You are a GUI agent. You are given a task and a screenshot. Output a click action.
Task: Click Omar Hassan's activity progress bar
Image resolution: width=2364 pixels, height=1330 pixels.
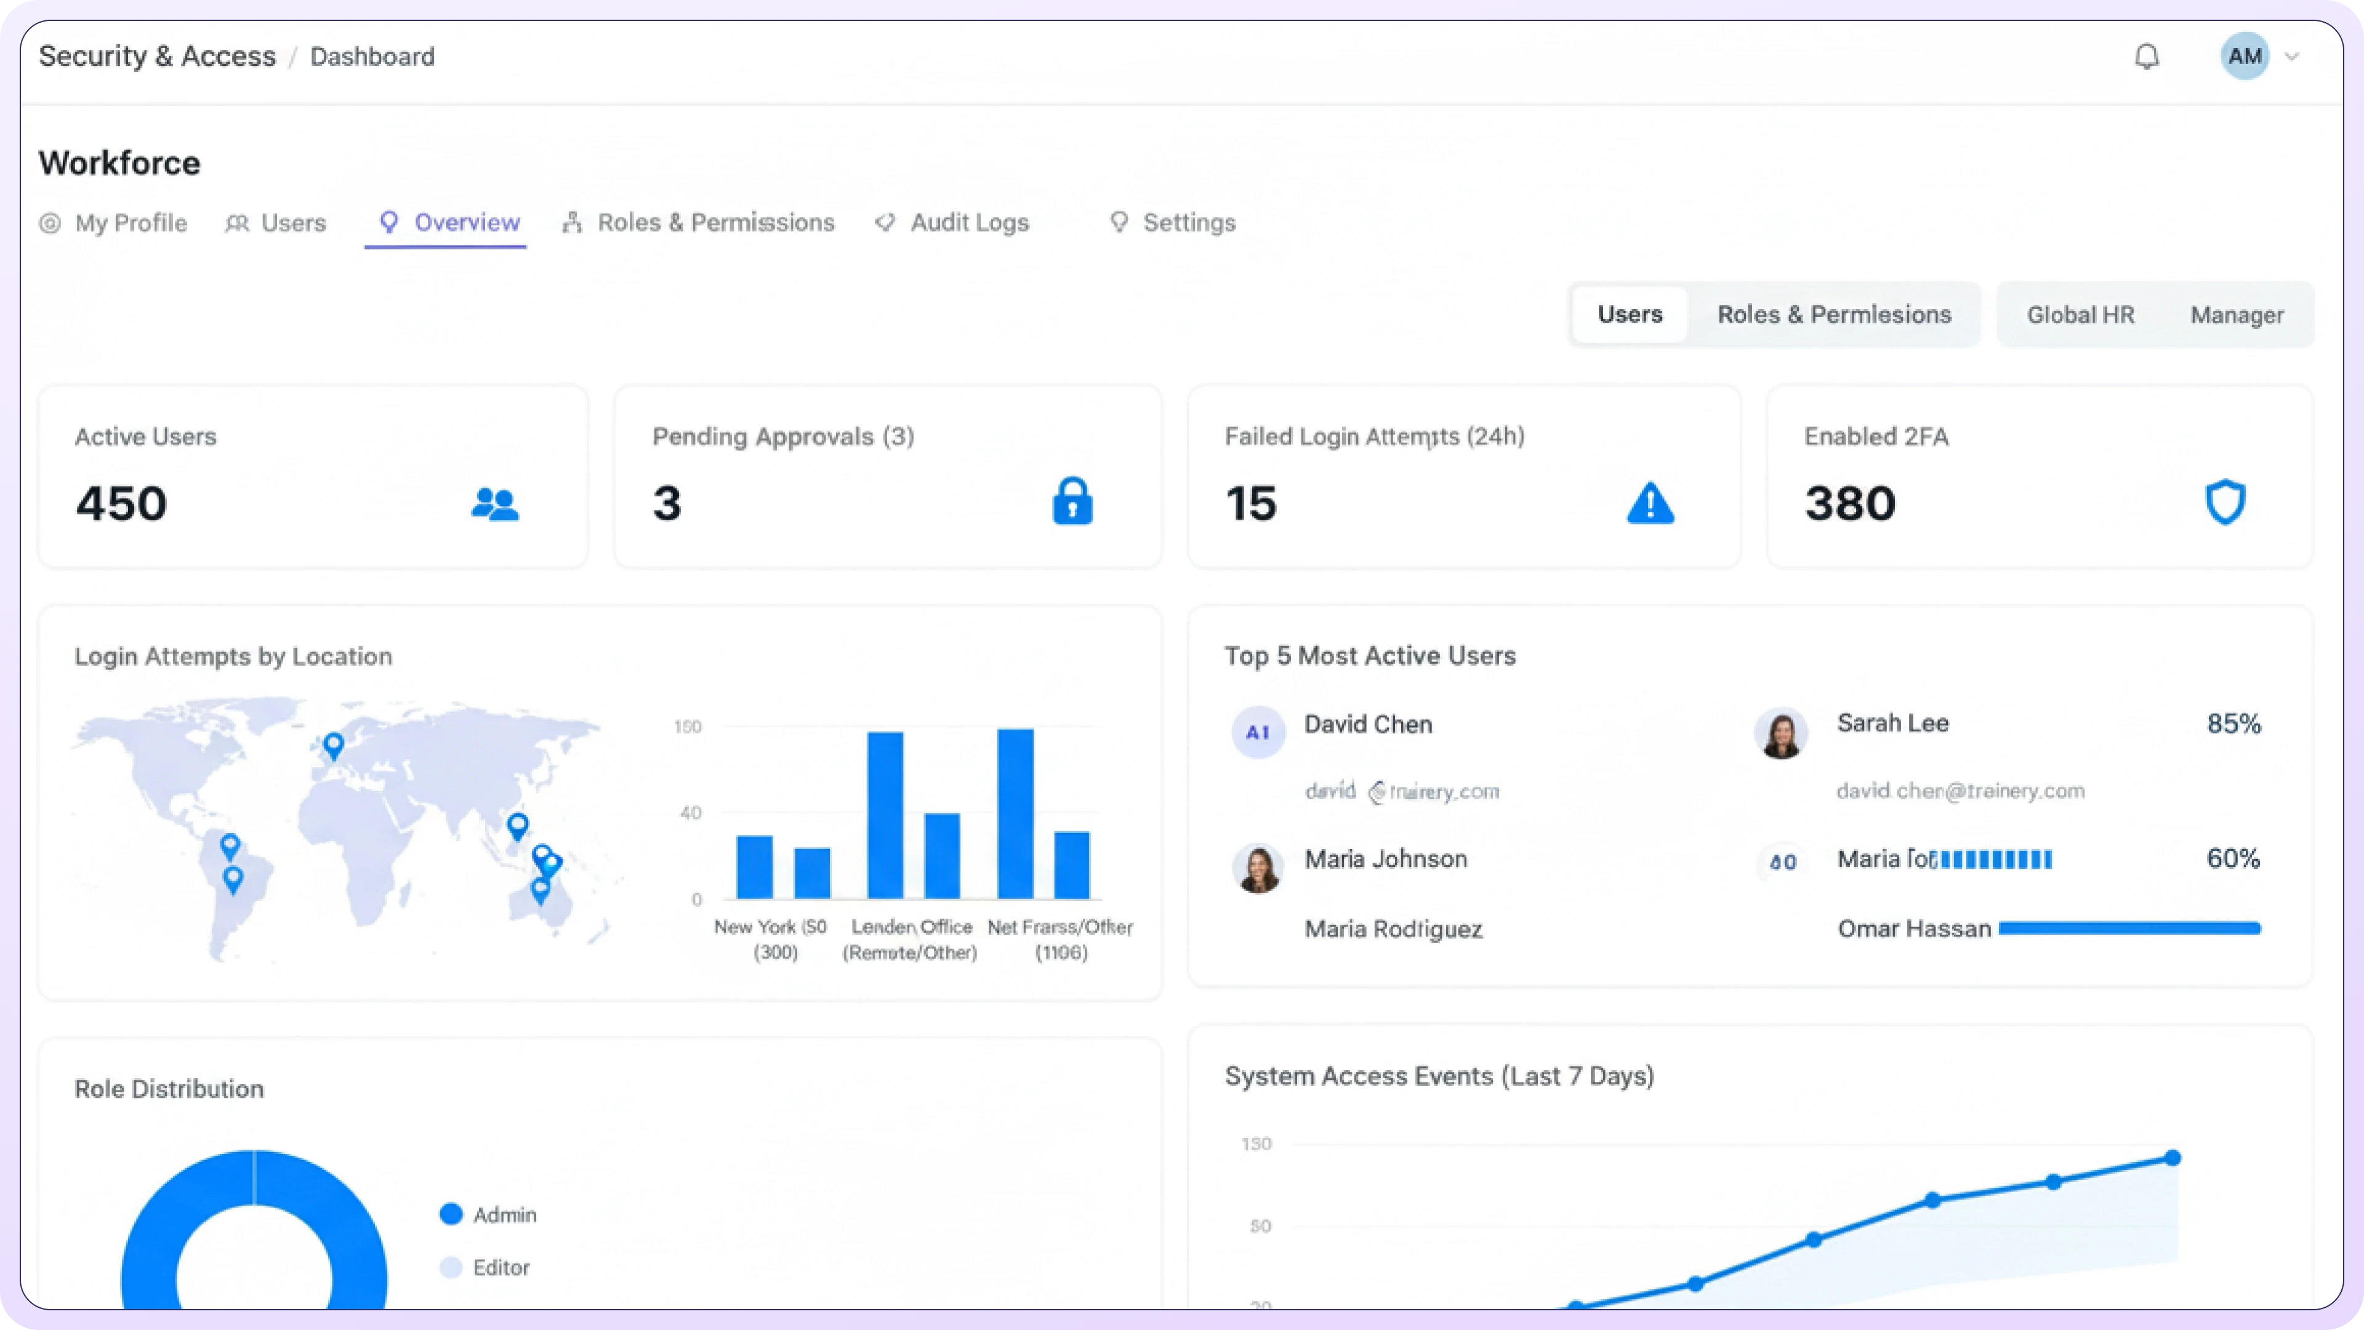(2129, 929)
